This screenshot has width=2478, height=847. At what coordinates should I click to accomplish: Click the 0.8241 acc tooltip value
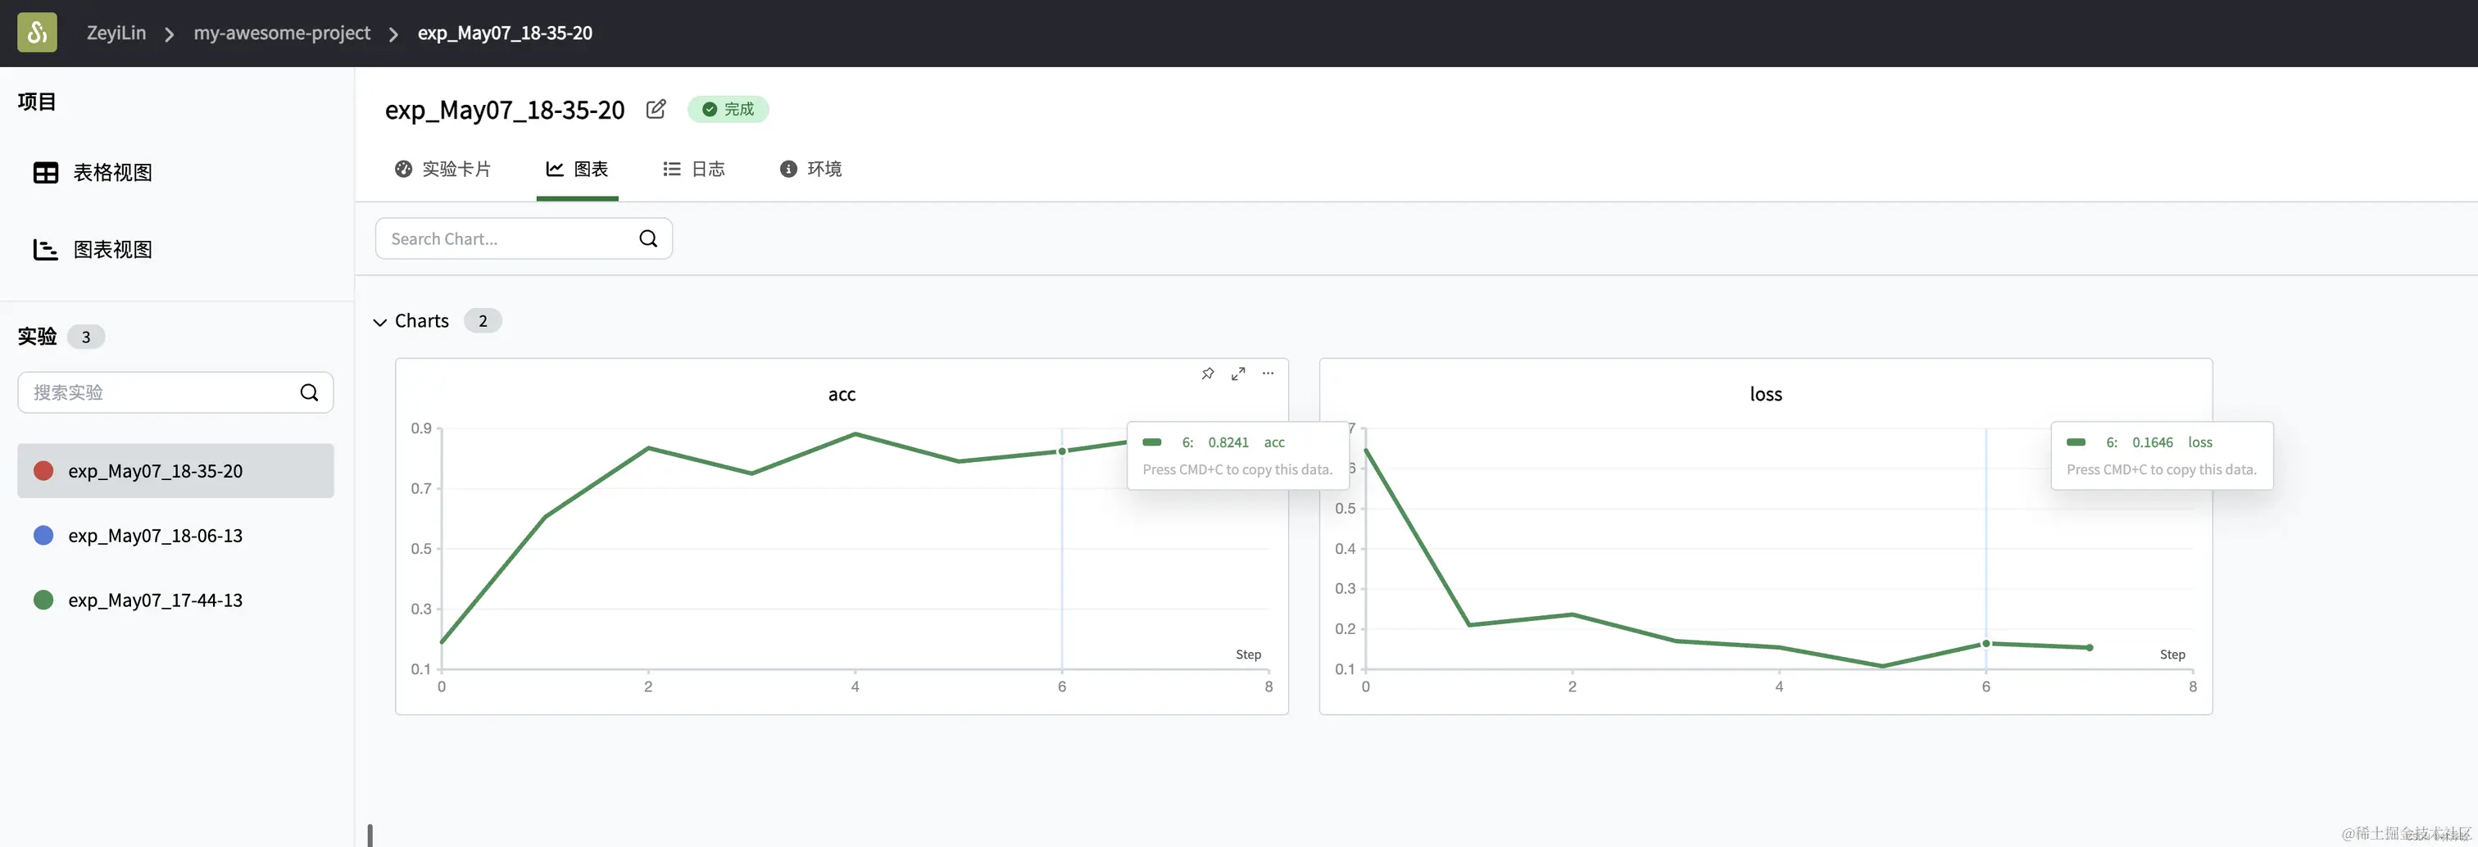1228,442
